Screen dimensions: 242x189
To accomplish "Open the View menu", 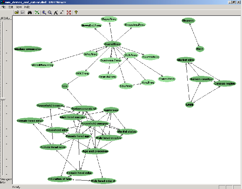I will tap(19, 7).
